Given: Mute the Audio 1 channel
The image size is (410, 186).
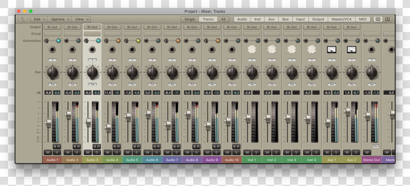Looking at the screenshot, I should tap(48, 152).
